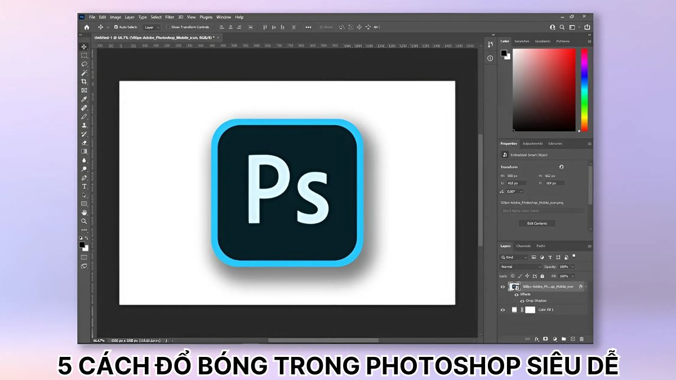Click the Share export icon
The width and height of the screenshot is (676, 380).
click(x=587, y=27)
